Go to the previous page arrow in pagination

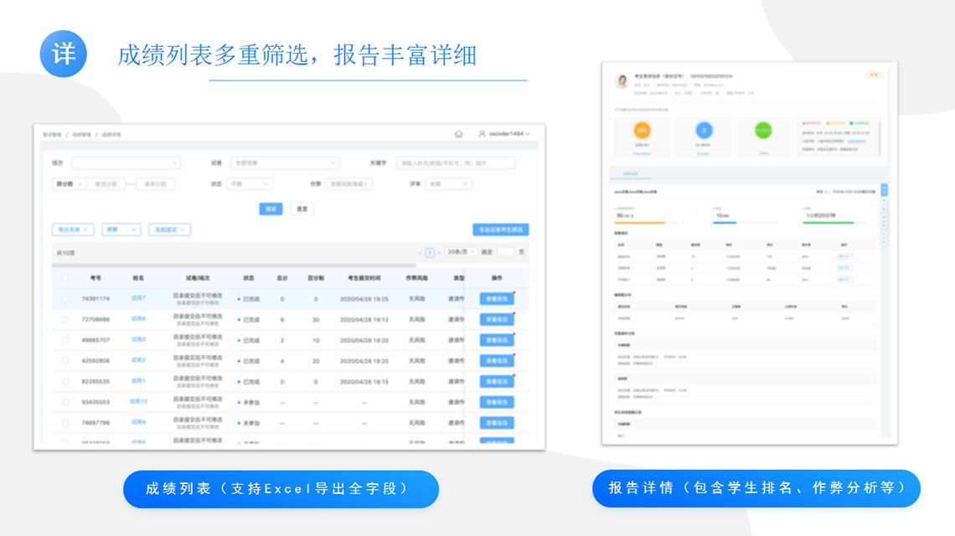[x=420, y=252]
